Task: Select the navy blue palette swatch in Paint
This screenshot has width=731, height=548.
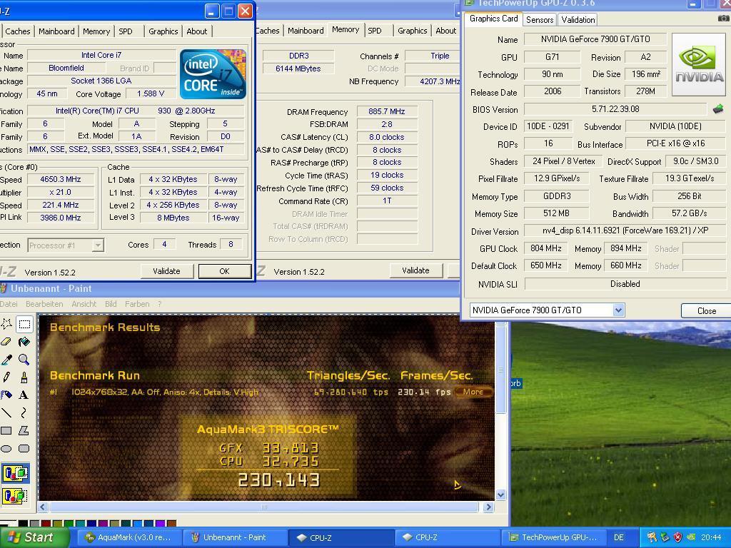Action: [92, 523]
